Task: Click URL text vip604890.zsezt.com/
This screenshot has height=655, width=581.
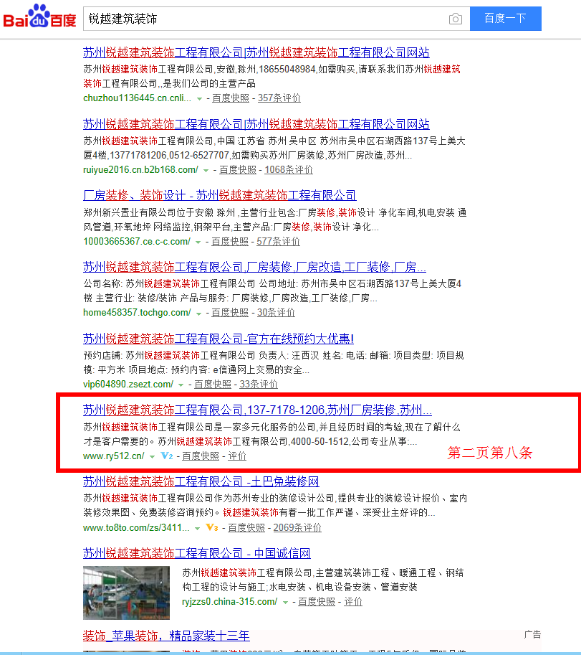Action: point(128,385)
